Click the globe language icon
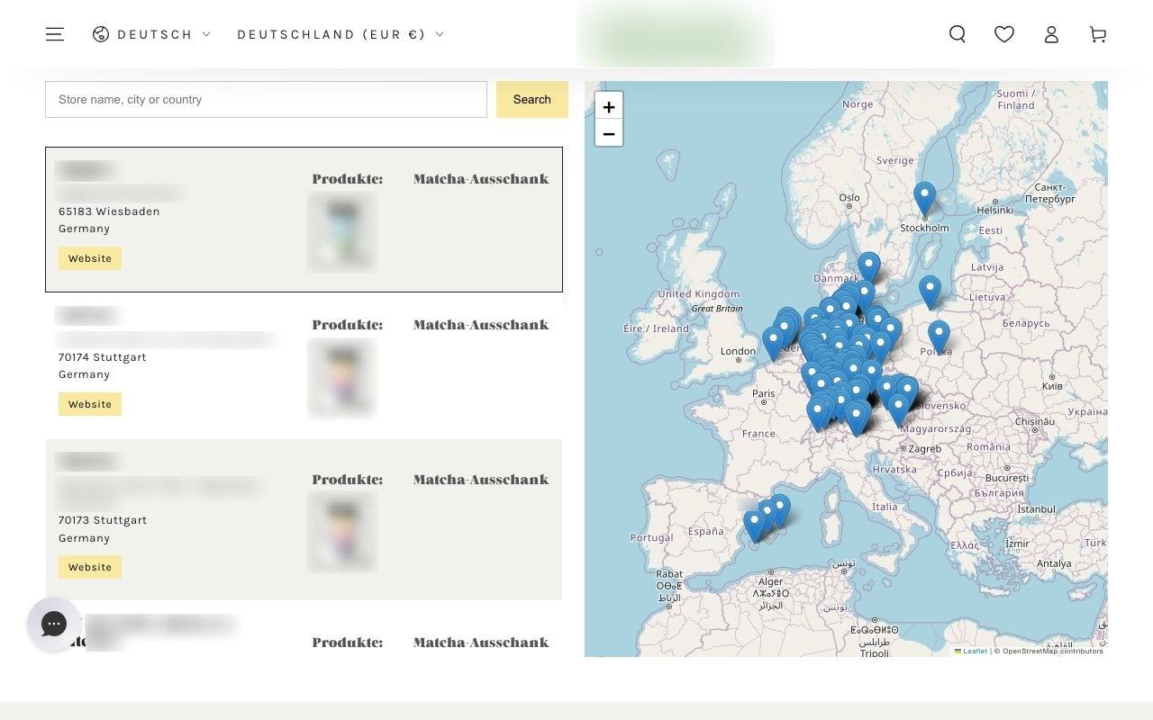1153x720 pixels. point(101,34)
